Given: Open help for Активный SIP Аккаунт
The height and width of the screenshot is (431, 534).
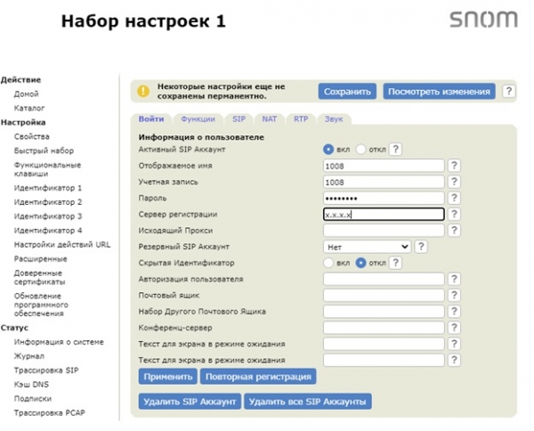Looking at the screenshot, I should (x=395, y=150).
